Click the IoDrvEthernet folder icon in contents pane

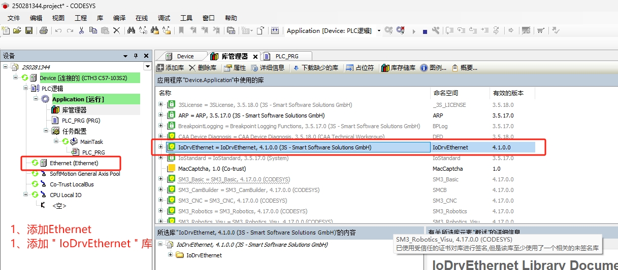pyautogui.click(x=179, y=255)
